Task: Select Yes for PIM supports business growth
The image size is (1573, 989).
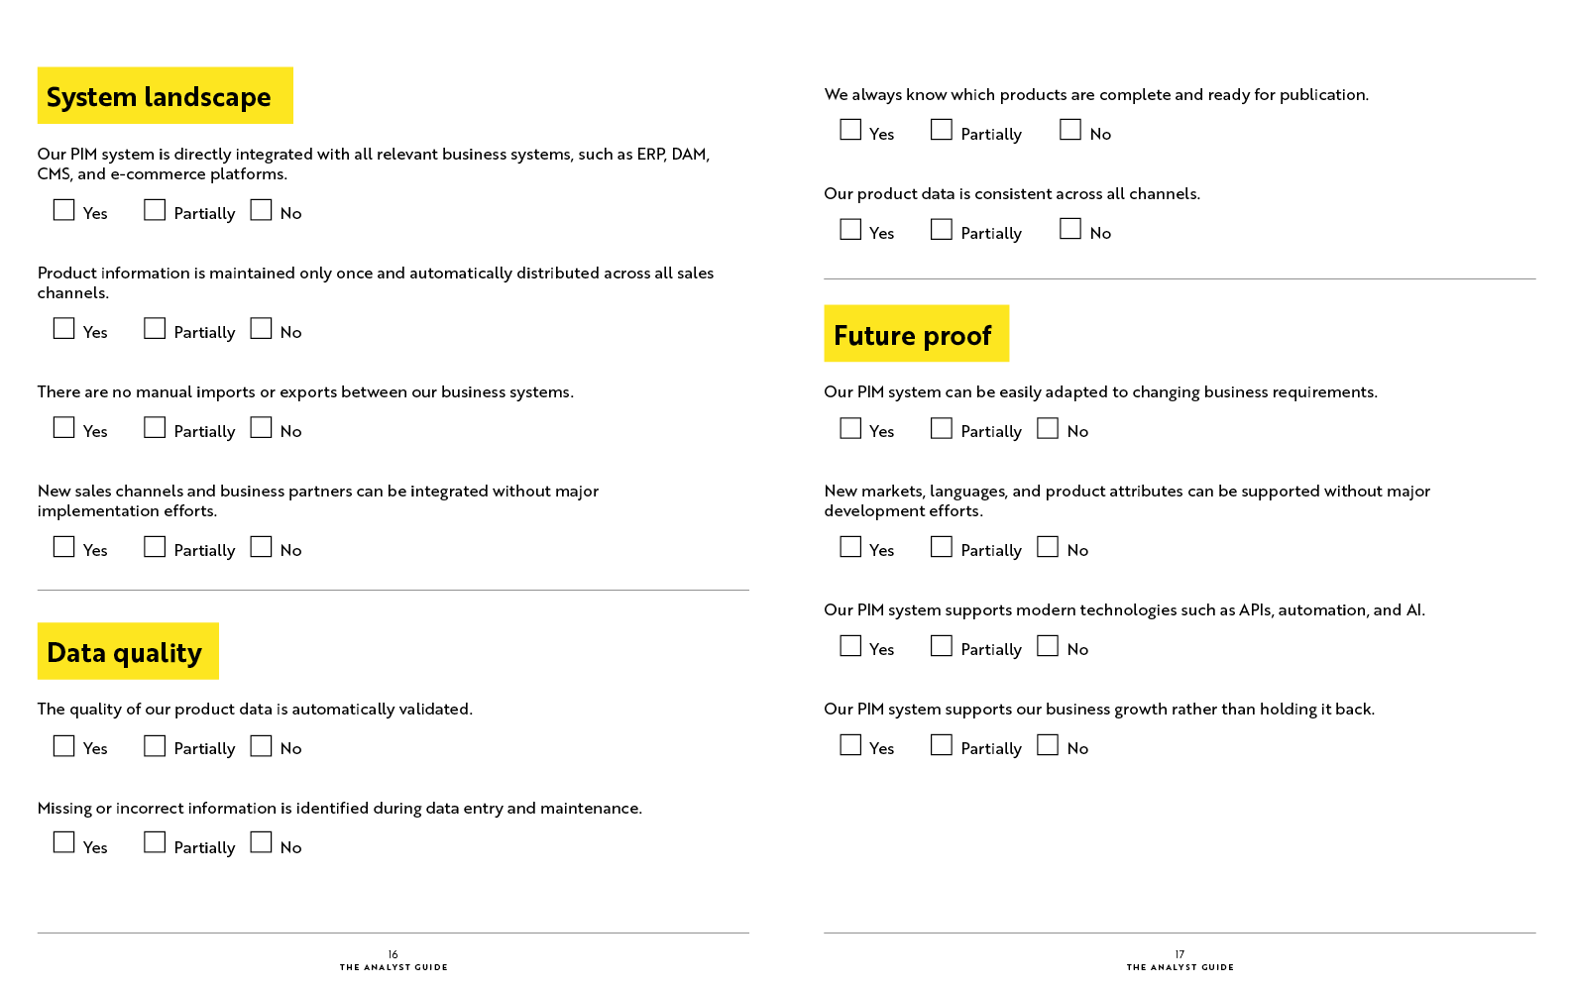Action: point(851,745)
